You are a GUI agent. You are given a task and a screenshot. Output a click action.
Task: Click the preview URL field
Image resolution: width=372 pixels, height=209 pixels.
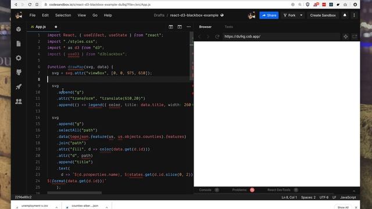(281, 37)
